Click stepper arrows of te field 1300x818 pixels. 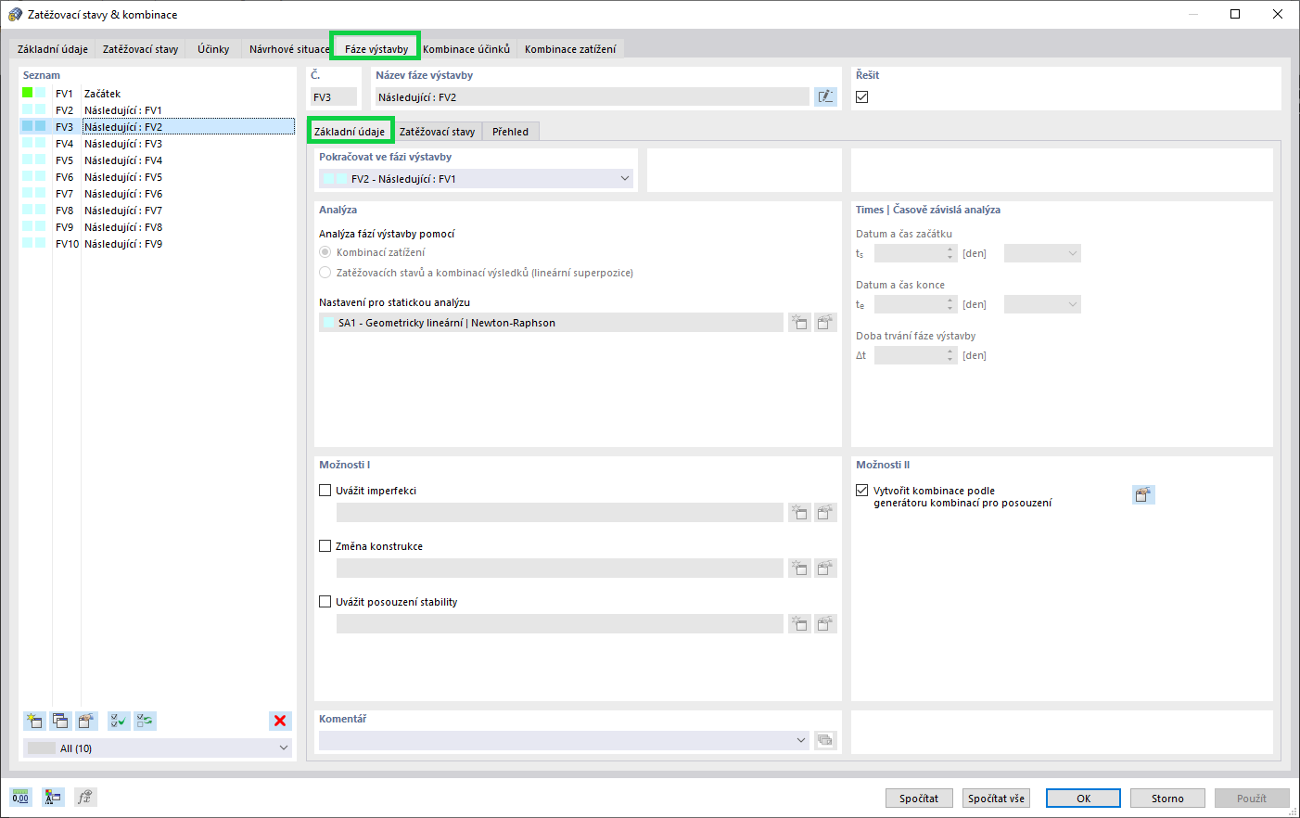point(950,304)
